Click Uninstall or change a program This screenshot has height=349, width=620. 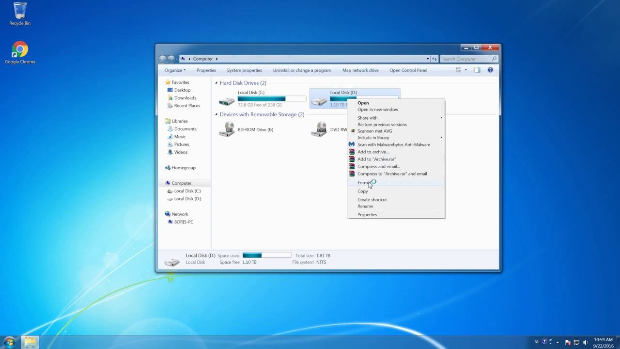(302, 70)
